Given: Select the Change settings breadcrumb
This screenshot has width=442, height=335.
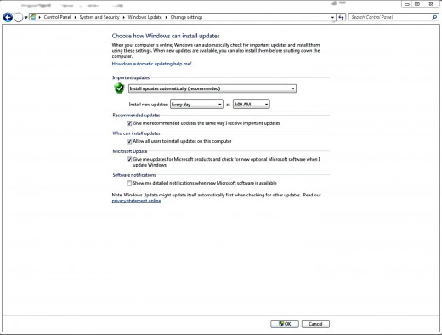Looking at the screenshot, I should (186, 17).
